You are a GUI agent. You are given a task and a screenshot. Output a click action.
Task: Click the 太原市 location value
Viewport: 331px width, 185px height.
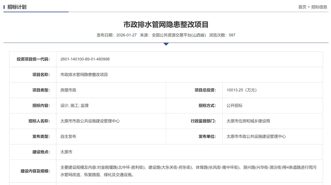[x=66, y=152]
